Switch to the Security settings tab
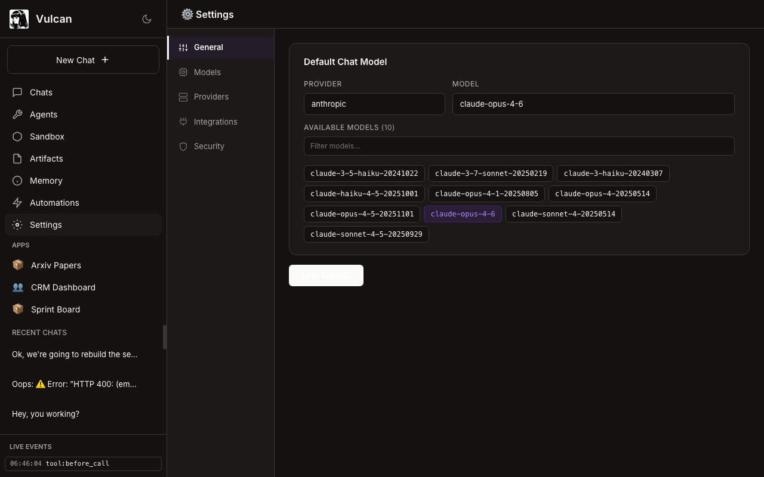764x477 pixels. (x=209, y=146)
